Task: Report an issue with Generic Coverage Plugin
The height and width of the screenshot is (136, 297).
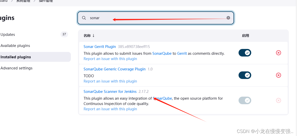Action: pyautogui.click(x=110, y=81)
